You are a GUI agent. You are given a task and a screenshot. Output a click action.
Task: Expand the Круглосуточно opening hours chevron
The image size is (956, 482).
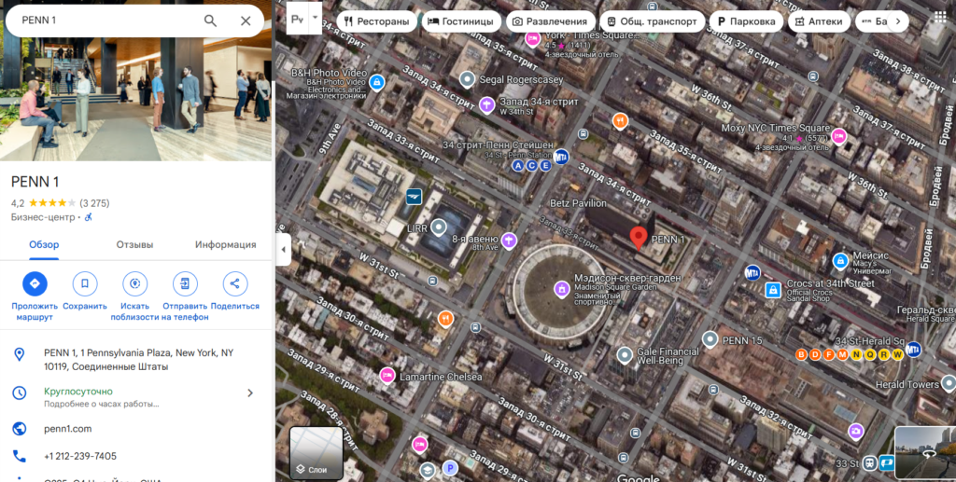tap(249, 392)
